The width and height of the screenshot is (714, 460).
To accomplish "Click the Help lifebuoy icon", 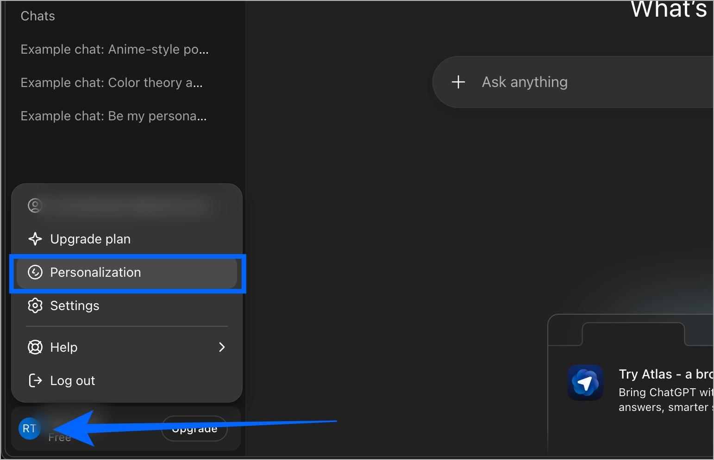I will pyautogui.click(x=35, y=347).
